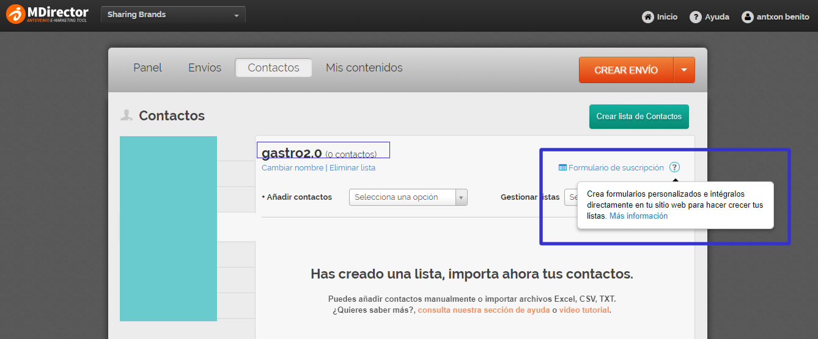This screenshot has width=818, height=339.
Task: Click the gastro2.0 list title
Action: click(292, 153)
